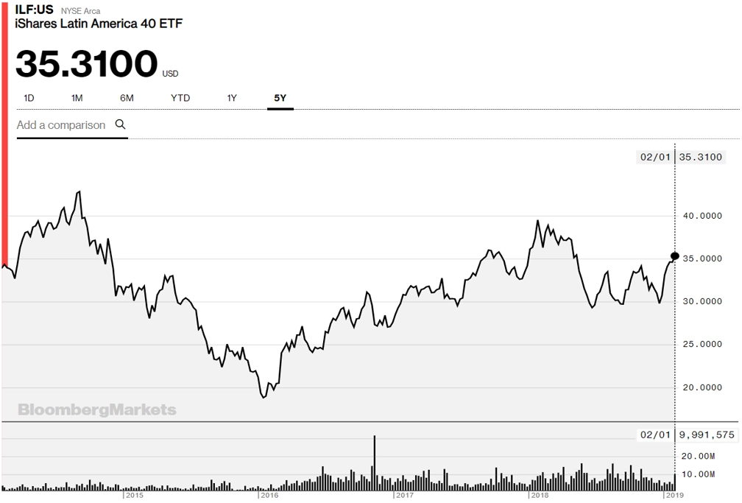Image resolution: width=742 pixels, height=503 pixels.
Task: Select the active 5Y tab
Action: click(x=280, y=98)
